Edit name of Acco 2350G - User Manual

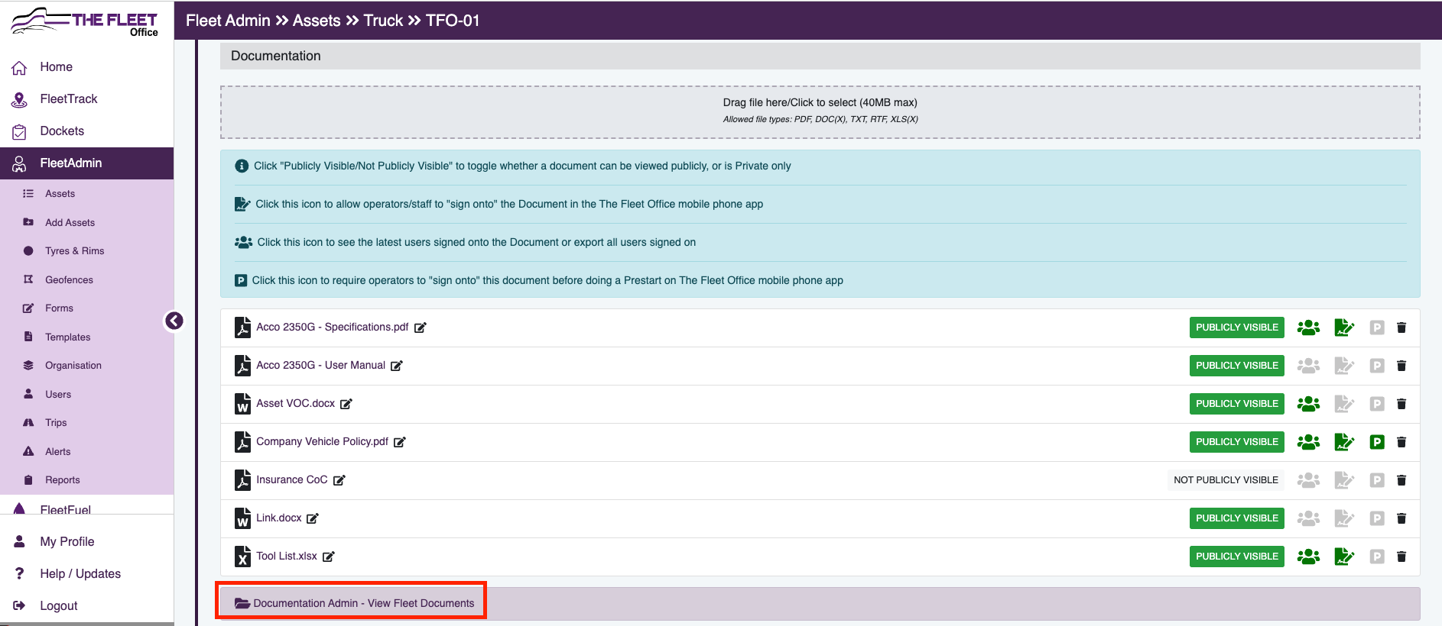click(x=396, y=366)
